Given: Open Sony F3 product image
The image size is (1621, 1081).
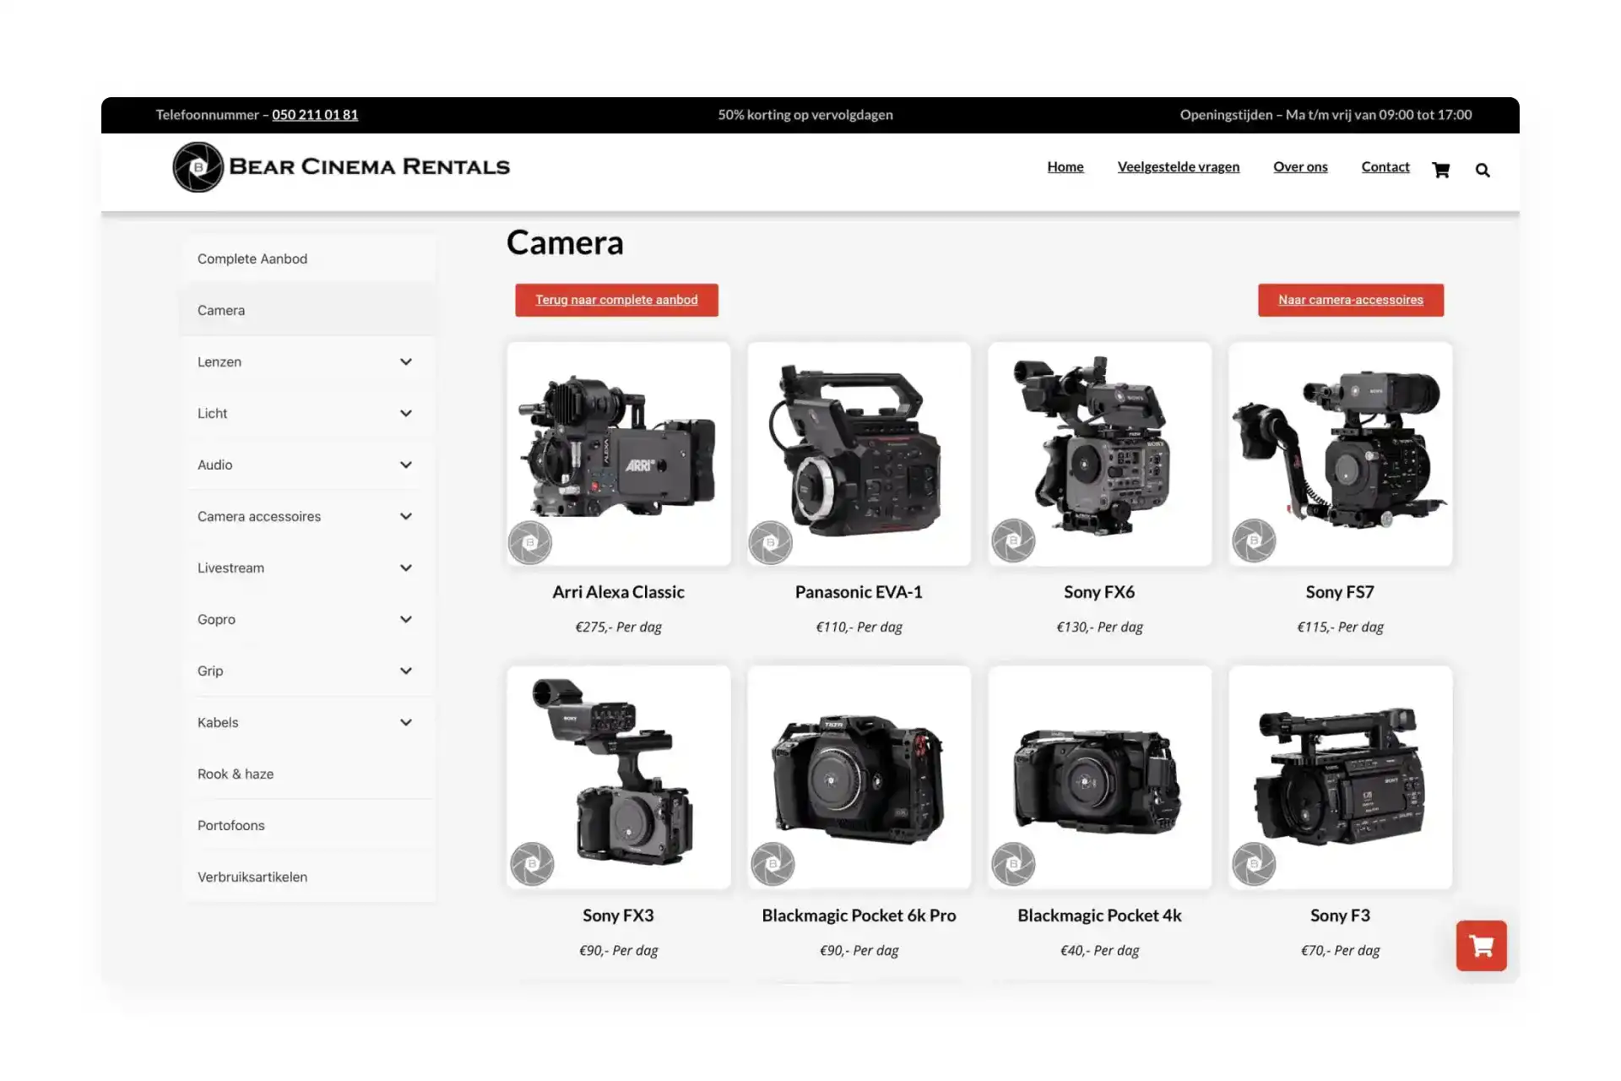Looking at the screenshot, I should (1341, 777).
